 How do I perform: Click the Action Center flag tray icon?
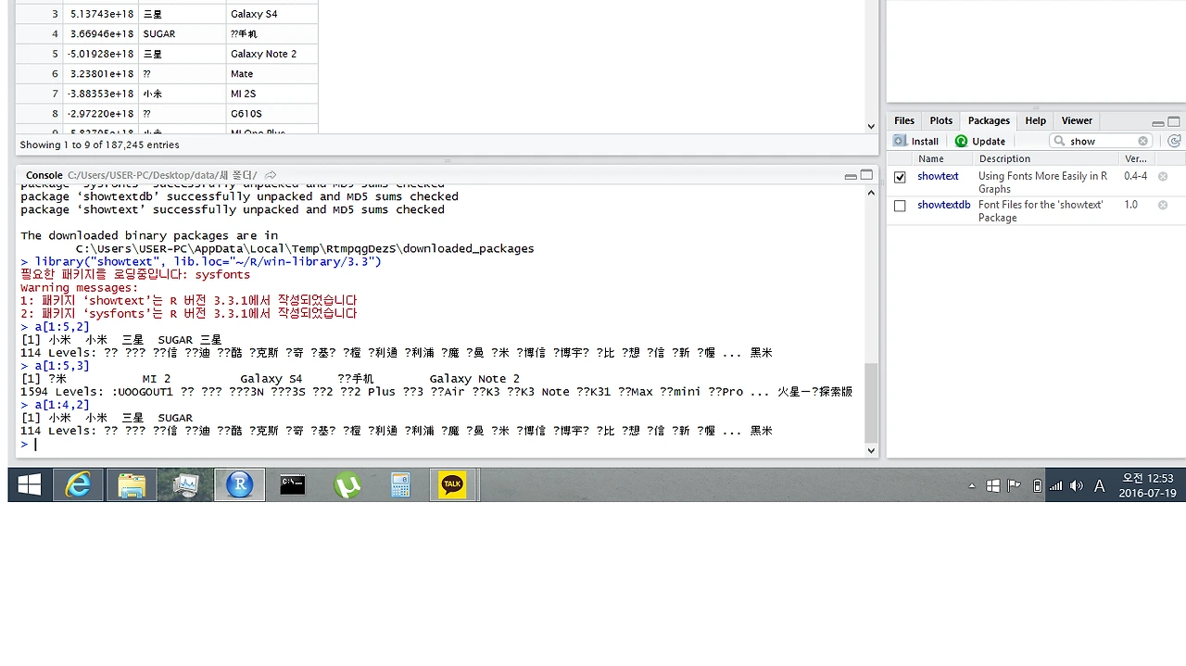pyautogui.click(x=1015, y=485)
